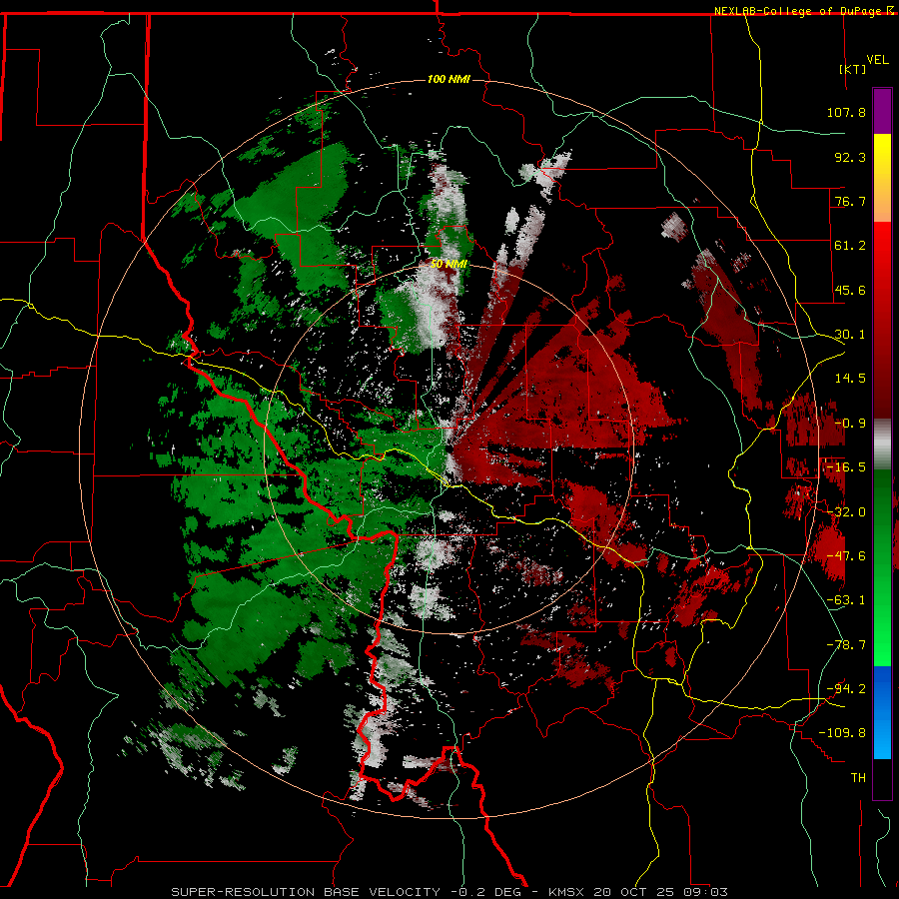This screenshot has height=899, width=899.
Task: Click the -32.0 scale value
Action: click(846, 512)
